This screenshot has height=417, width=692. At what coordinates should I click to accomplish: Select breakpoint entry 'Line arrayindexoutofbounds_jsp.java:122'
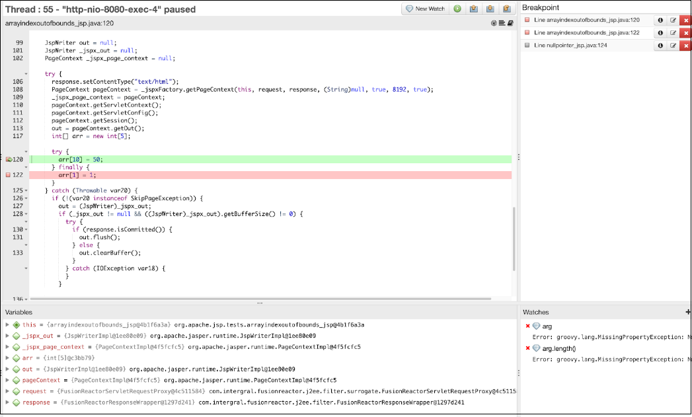[586, 32]
